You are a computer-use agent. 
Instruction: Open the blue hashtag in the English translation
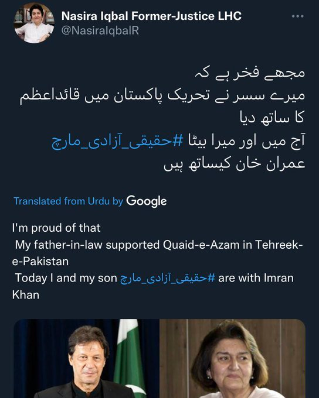[x=168, y=278]
